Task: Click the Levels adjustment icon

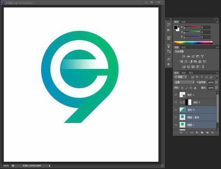Action: [189, 56]
